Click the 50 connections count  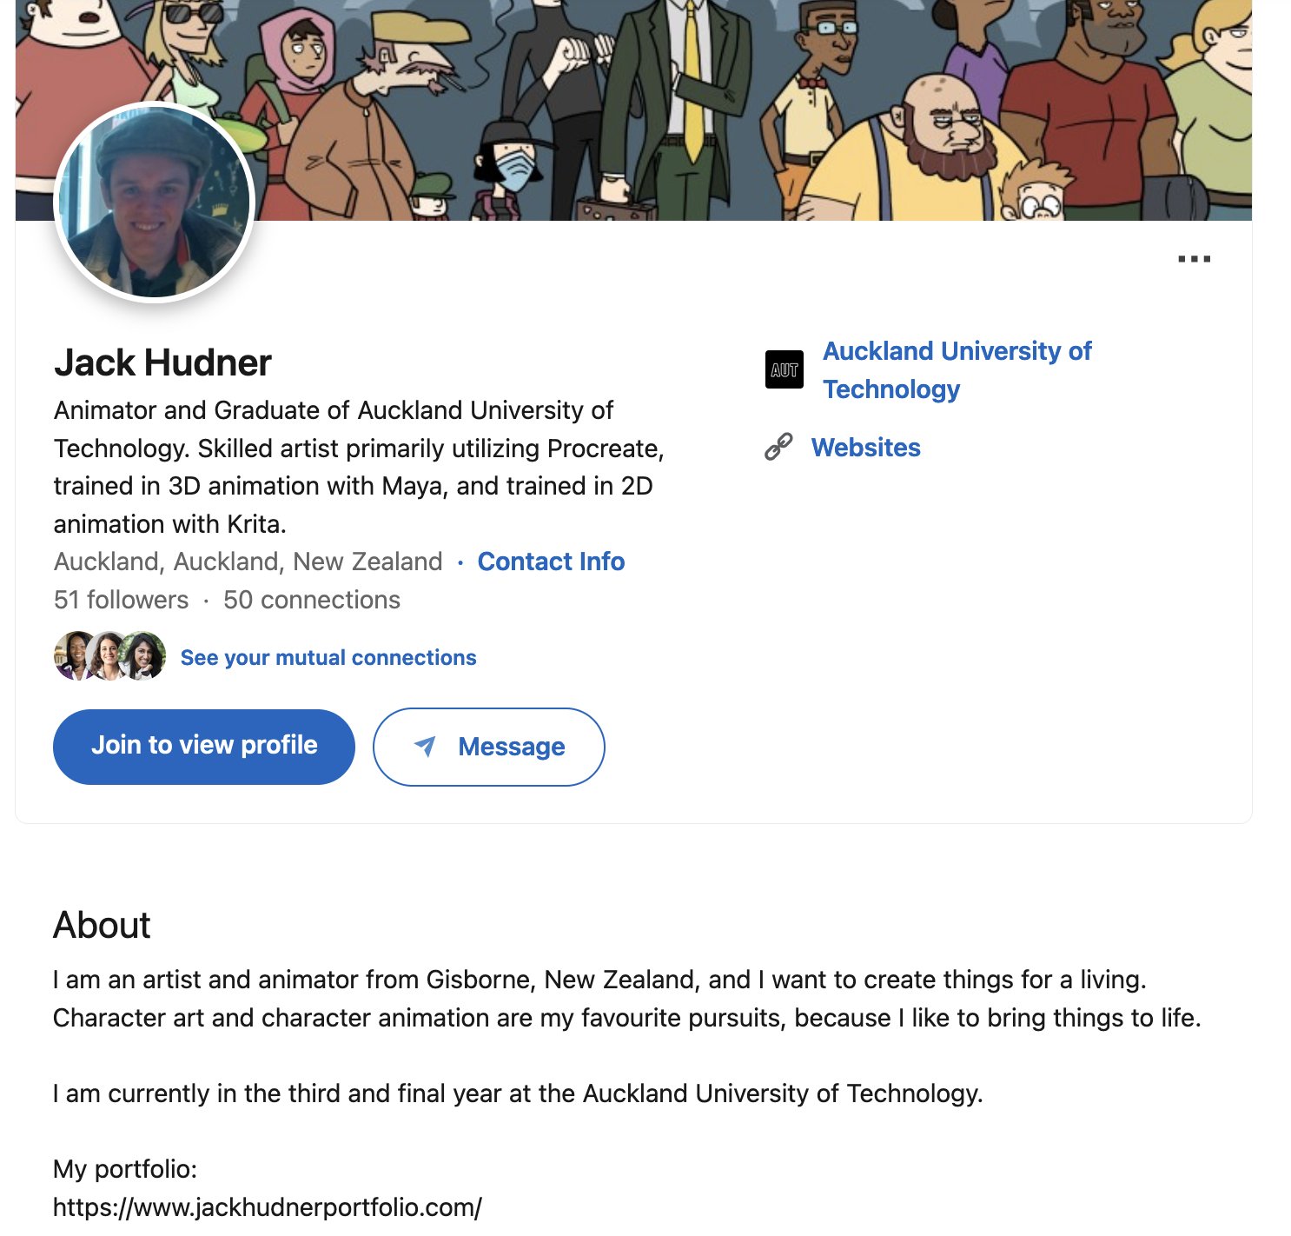coord(311,600)
